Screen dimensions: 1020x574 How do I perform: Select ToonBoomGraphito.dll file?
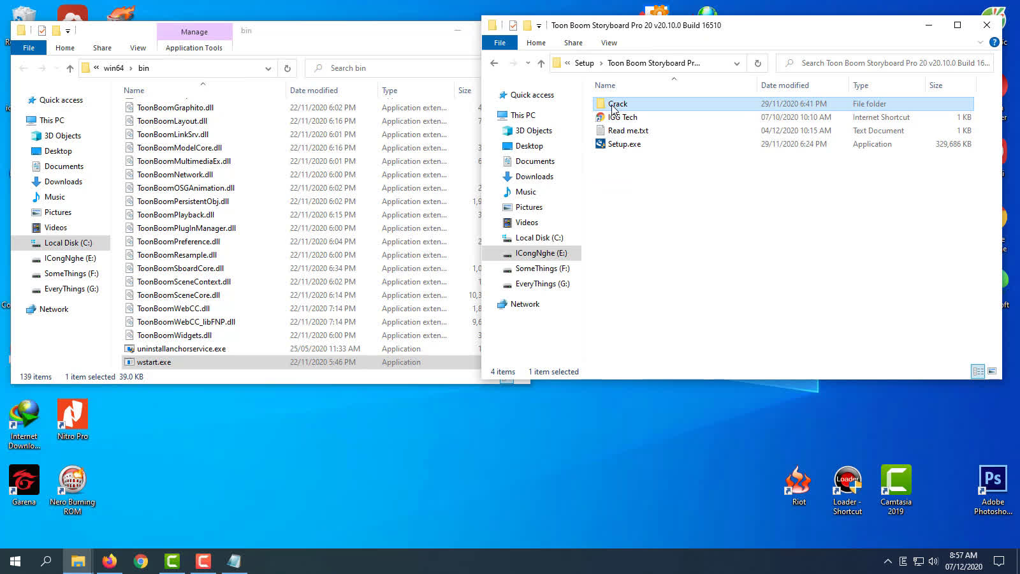coord(175,108)
